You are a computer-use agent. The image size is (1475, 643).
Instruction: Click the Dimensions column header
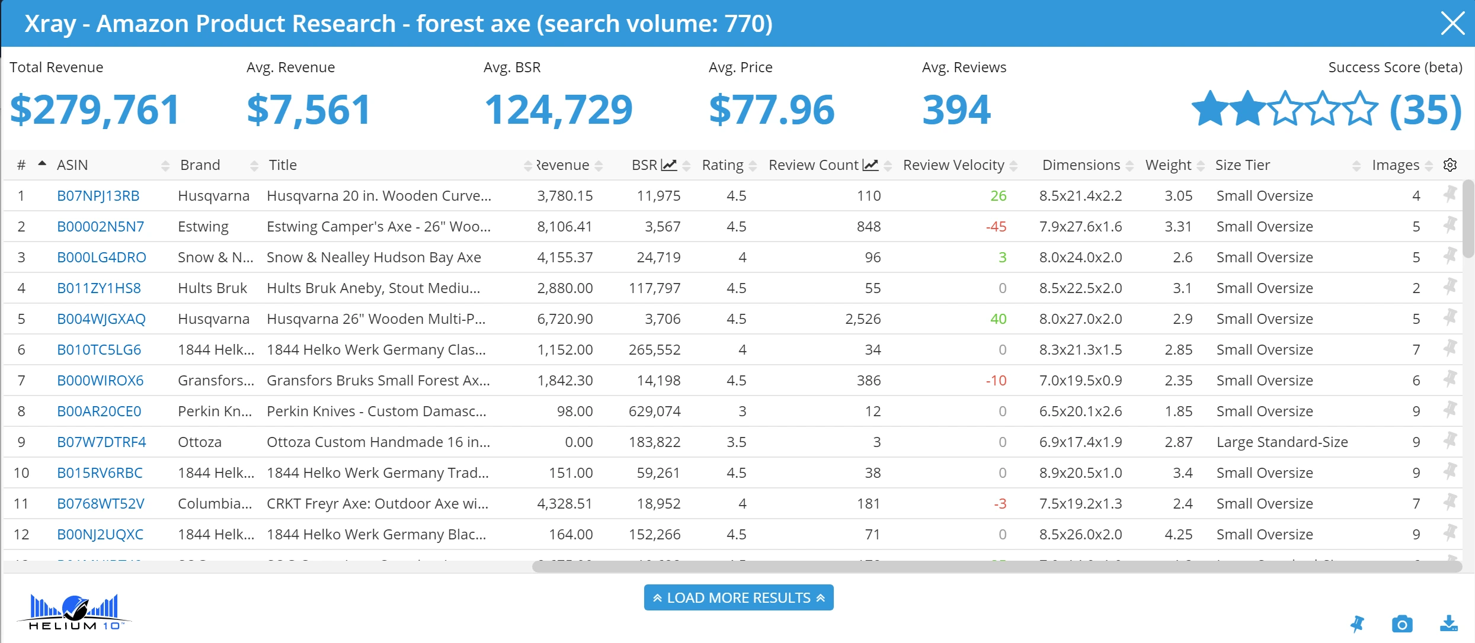1080,165
